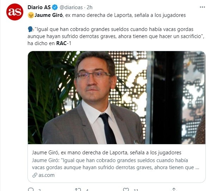Click the 2h tweet timestamp

click(x=89, y=7)
